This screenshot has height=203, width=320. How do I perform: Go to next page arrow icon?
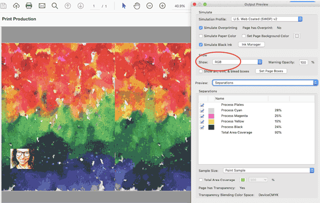[81, 6]
